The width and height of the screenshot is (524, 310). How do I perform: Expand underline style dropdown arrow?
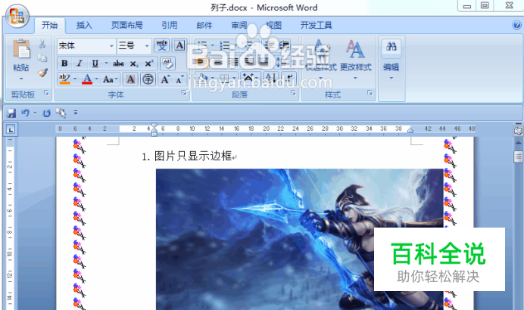point(106,63)
